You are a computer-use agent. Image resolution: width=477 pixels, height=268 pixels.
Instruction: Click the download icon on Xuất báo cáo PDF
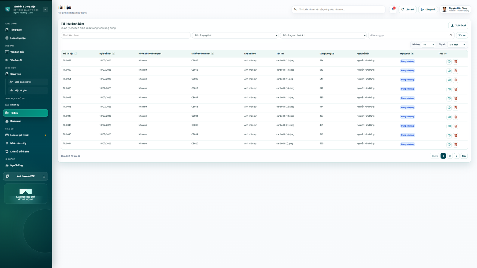pyautogui.click(x=44, y=176)
